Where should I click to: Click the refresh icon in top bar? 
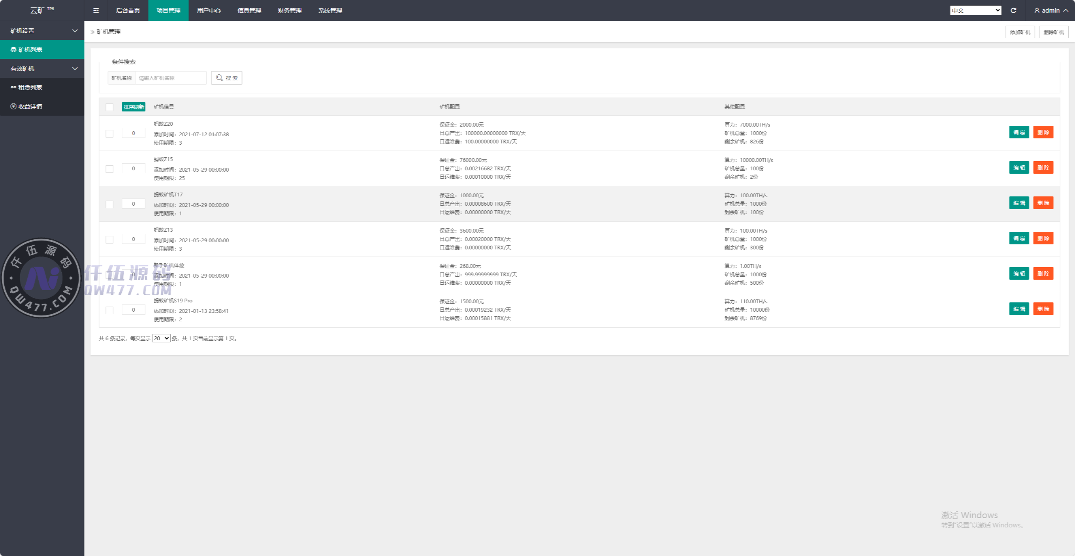pos(1013,11)
